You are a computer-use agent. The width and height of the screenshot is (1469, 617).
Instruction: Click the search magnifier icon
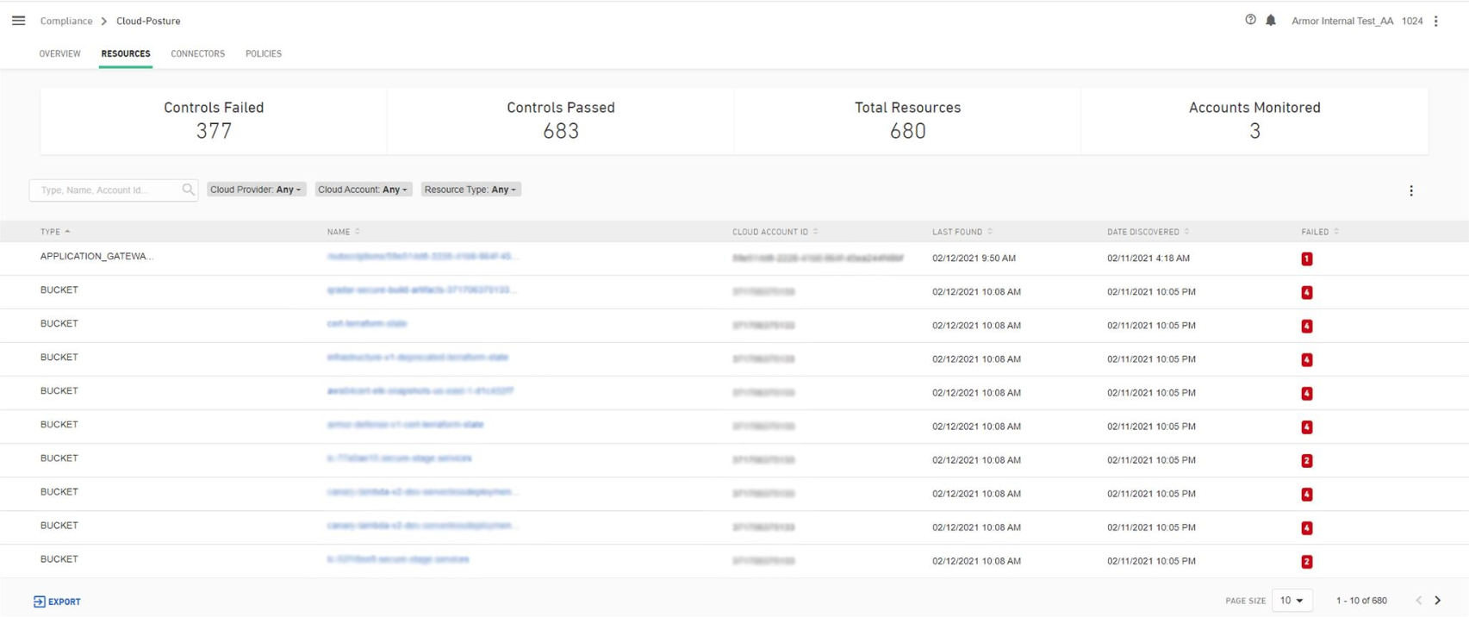point(188,190)
